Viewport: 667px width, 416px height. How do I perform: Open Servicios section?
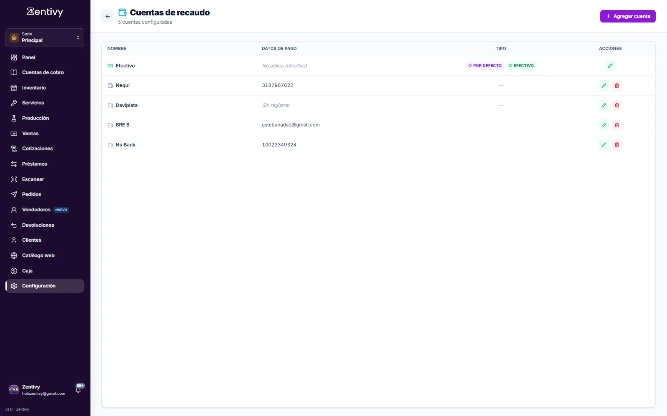tap(45, 103)
